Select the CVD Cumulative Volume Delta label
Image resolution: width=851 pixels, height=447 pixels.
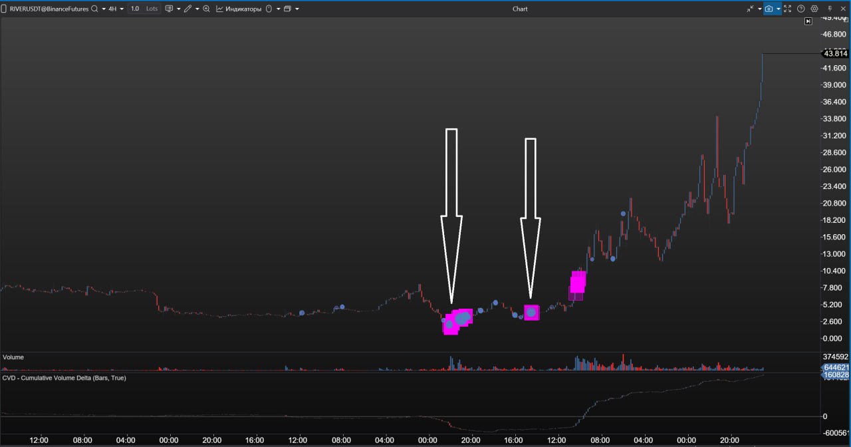(64, 378)
